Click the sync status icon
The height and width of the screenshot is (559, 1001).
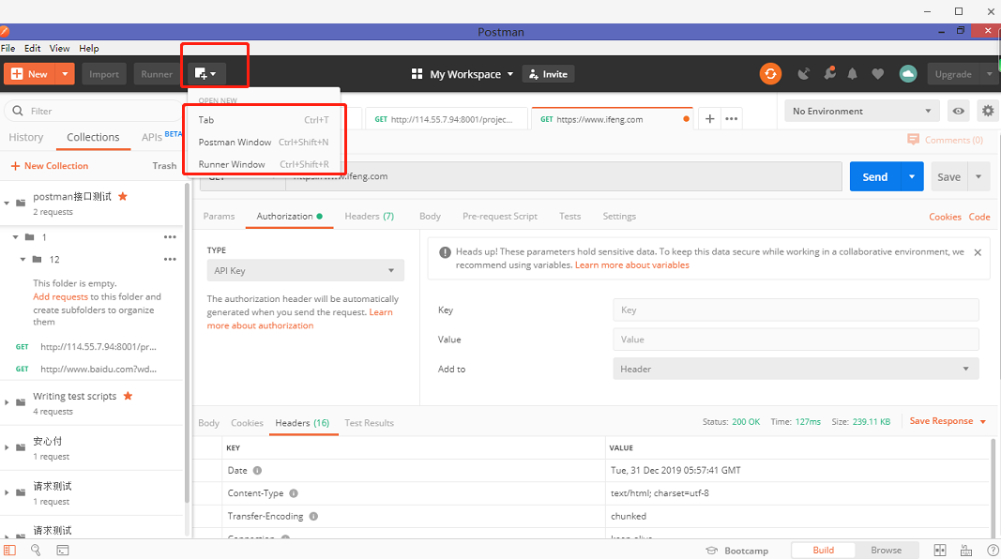coord(770,74)
